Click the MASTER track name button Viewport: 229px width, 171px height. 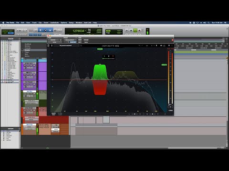tap(29, 125)
